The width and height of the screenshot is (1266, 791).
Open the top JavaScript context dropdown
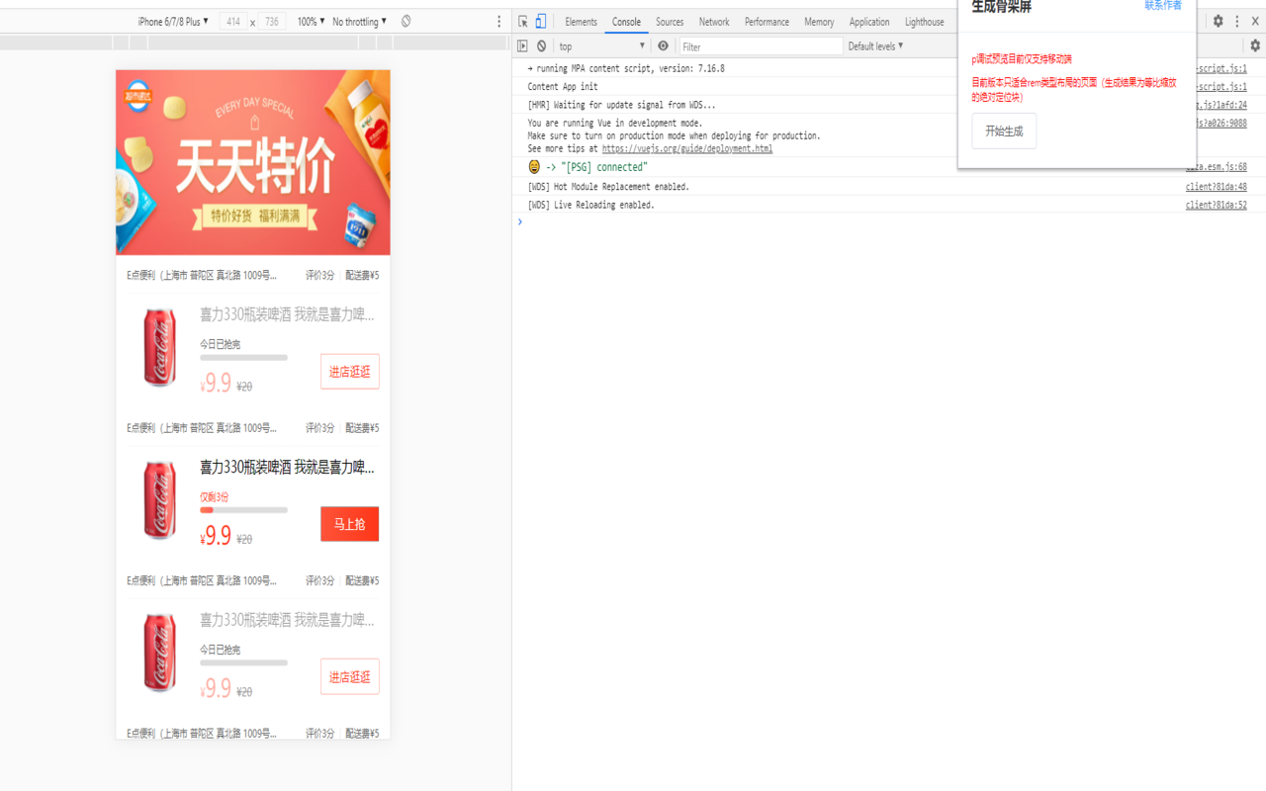pos(601,46)
